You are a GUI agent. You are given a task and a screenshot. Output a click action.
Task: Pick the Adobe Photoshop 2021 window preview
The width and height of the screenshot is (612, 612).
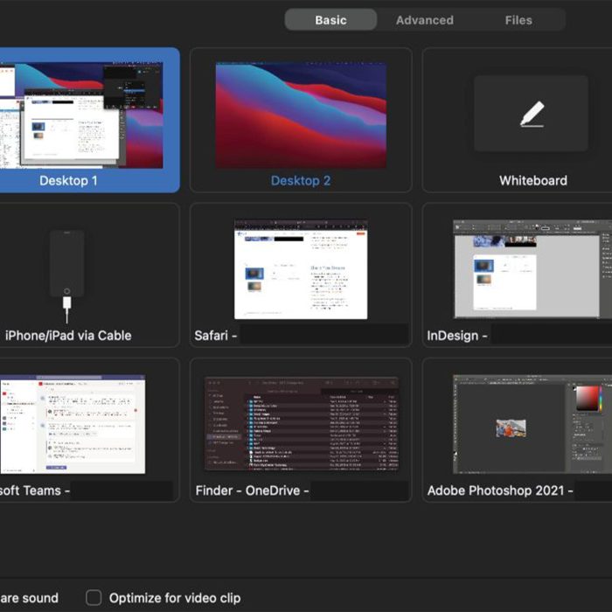tap(532, 424)
